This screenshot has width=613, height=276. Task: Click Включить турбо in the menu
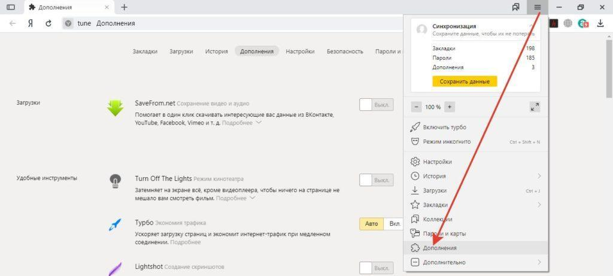(x=476, y=127)
